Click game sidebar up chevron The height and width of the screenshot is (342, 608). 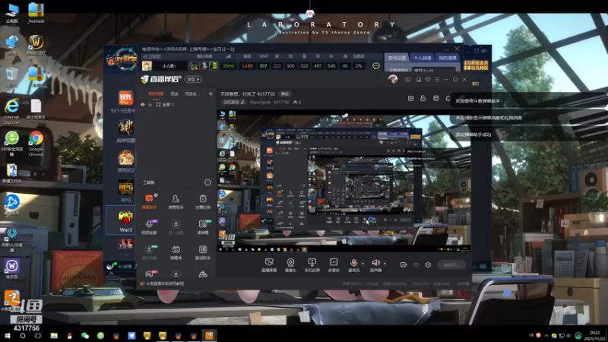126,81
